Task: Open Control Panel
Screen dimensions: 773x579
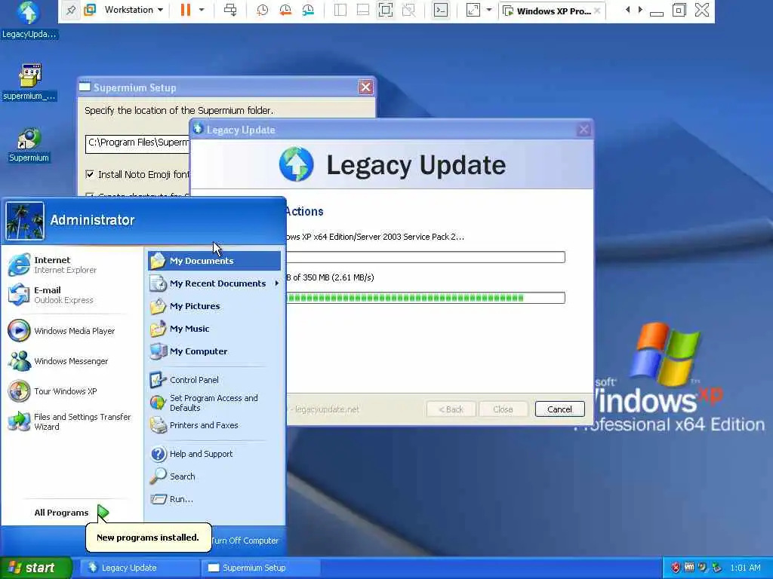Action: [x=214, y=380]
